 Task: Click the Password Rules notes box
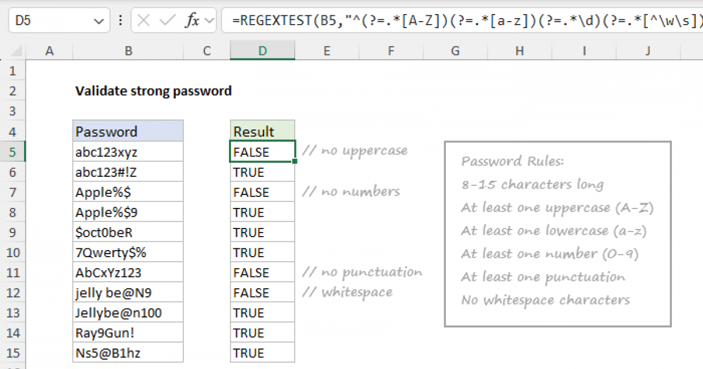click(x=557, y=231)
